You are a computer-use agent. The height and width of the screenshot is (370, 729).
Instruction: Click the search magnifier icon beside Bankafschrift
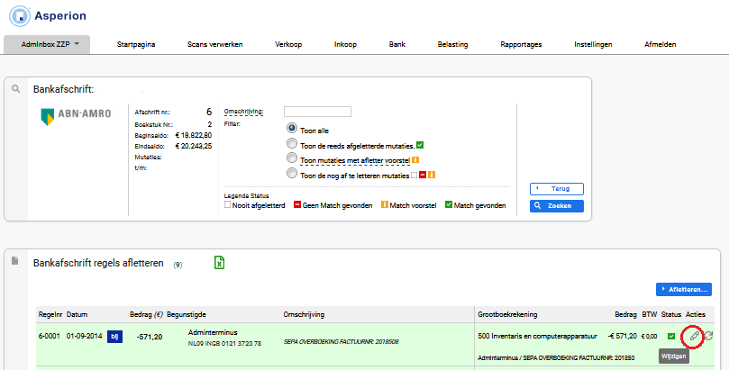point(16,88)
